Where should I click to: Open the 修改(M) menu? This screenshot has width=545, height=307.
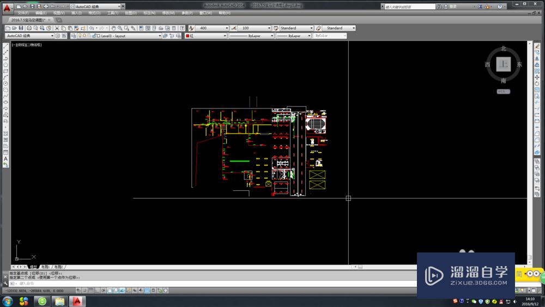click(x=168, y=13)
